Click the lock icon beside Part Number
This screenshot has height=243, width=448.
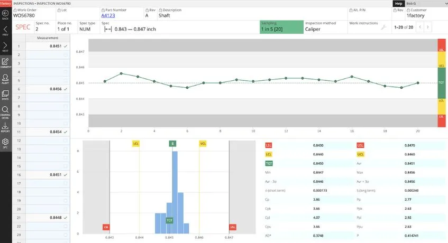coord(103,10)
